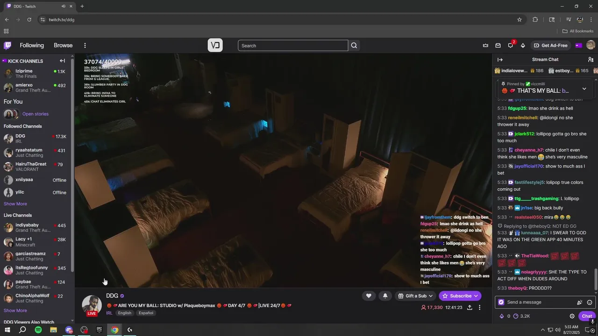Open Chrome apps grid shortcut

point(6,31)
